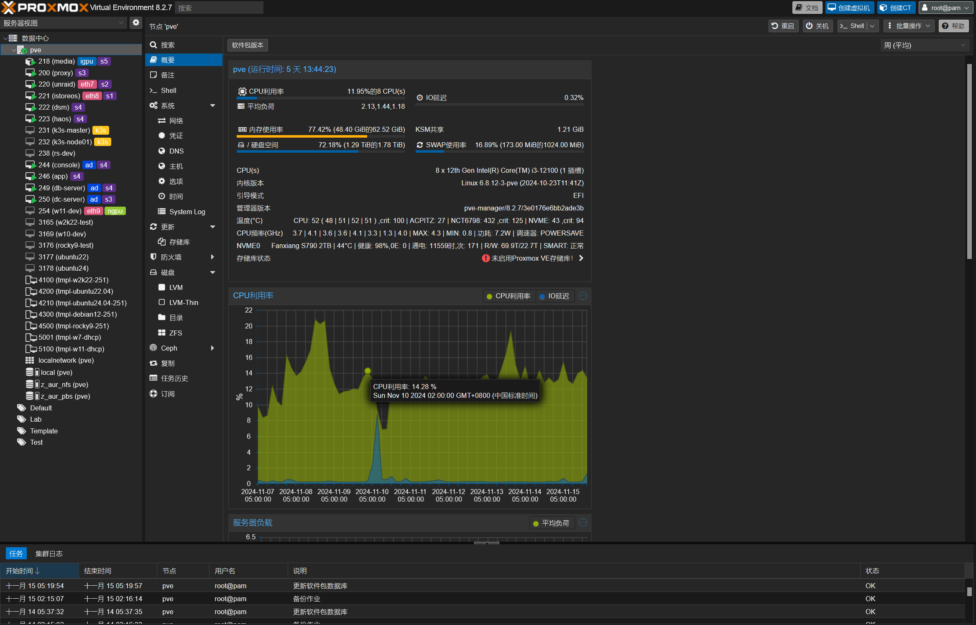Sort by 状态 column header
Viewport: 976px width, 625px height.
912,571
